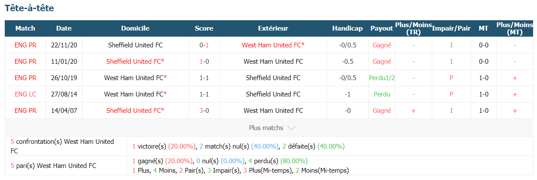Open the ENG PR 14/04/07 league link
This screenshot has height=180, width=537.
tap(25, 110)
